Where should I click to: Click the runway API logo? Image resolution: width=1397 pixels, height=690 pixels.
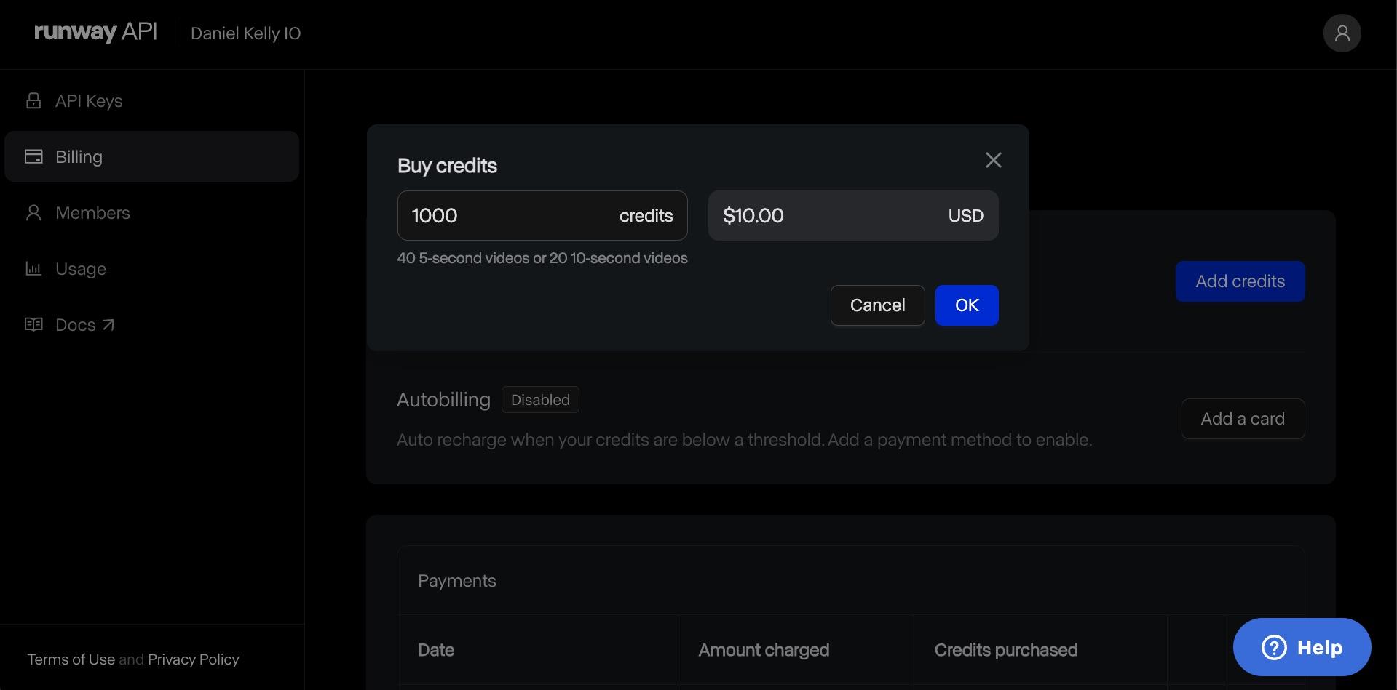click(95, 33)
